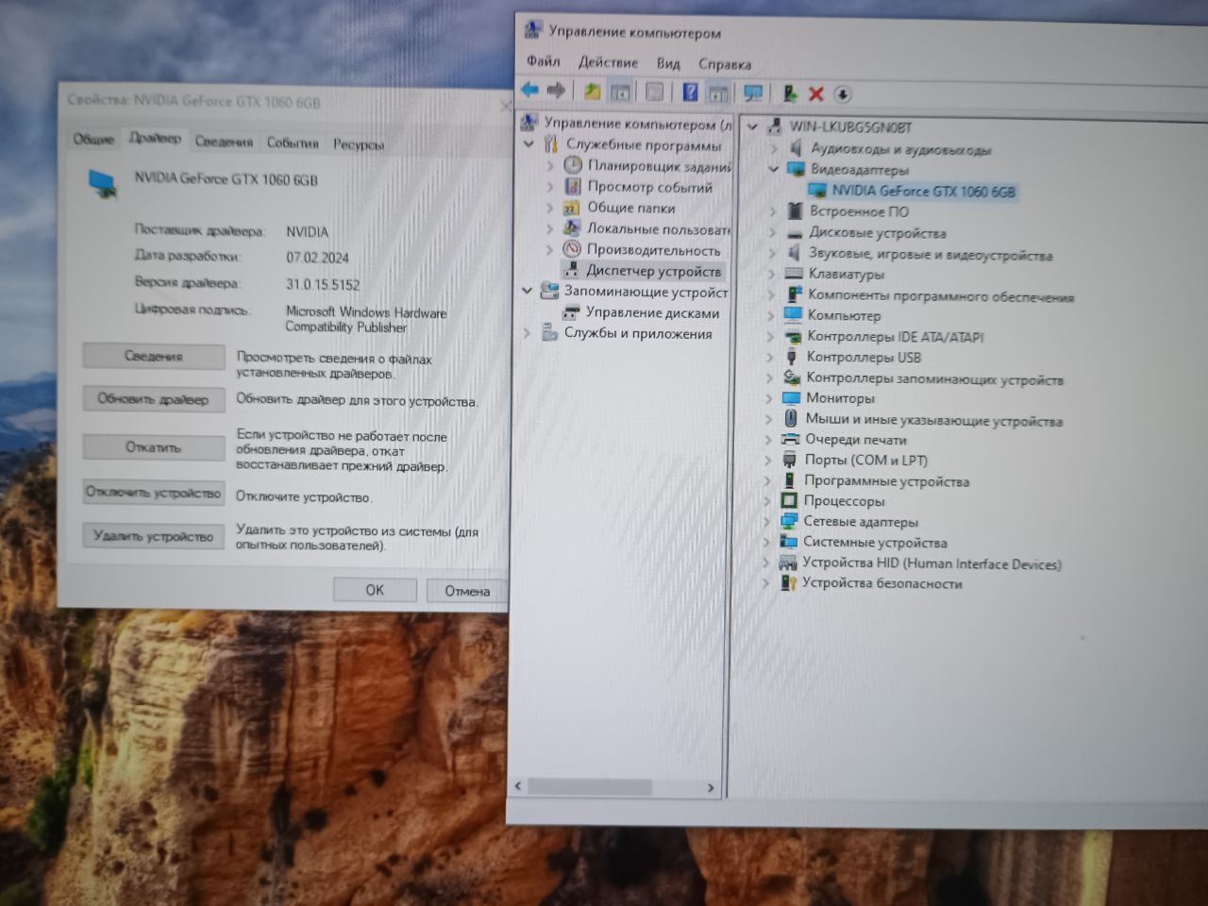Click the Сведения driver details button
Image resolution: width=1208 pixels, height=906 pixels.
154,356
